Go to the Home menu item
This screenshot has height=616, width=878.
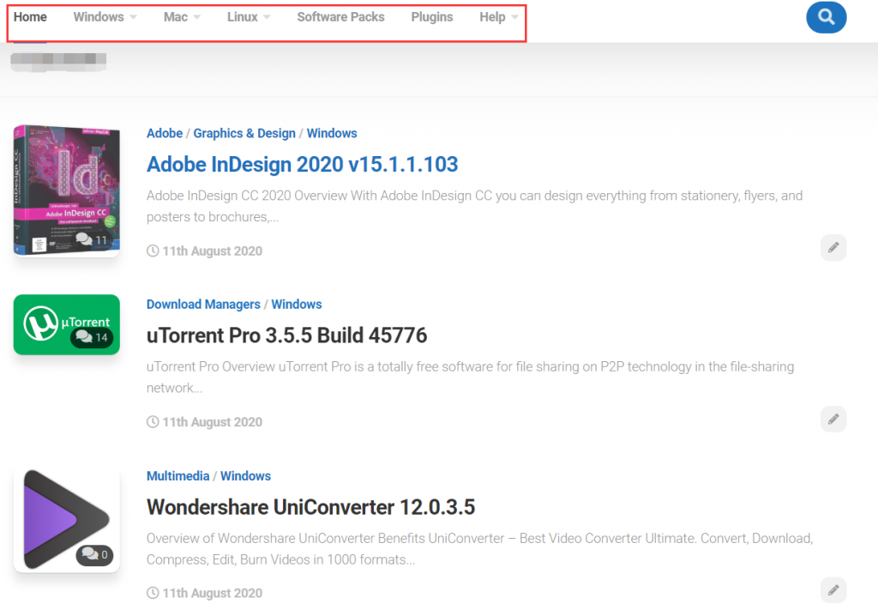click(30, 17)
